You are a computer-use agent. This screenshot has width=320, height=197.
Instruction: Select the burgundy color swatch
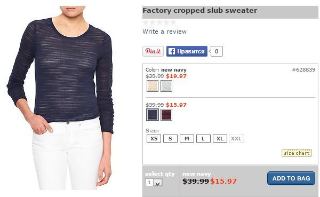(166, 115)
